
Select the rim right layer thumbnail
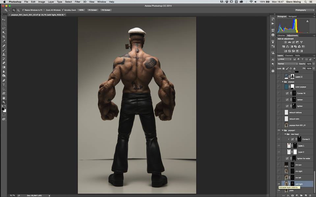tap(286, 171)
